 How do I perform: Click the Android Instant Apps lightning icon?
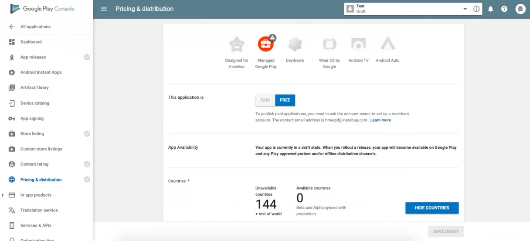(x=12, y=72)
